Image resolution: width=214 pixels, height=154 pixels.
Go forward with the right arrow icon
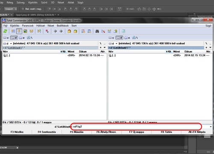[61, 31]
